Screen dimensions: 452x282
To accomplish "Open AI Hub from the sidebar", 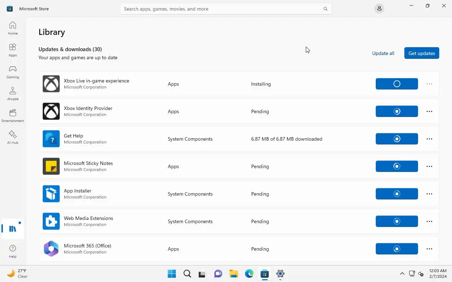I will 13,137.
